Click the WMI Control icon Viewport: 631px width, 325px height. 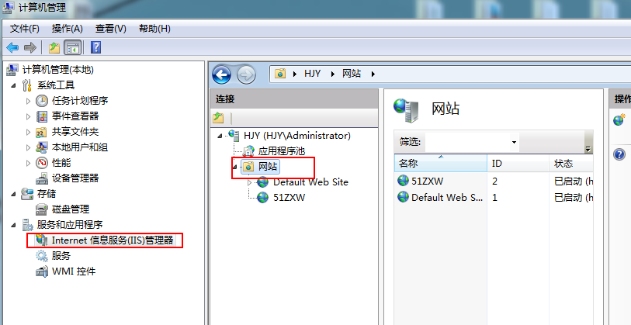pyautogui.click(x=42, y=271)
